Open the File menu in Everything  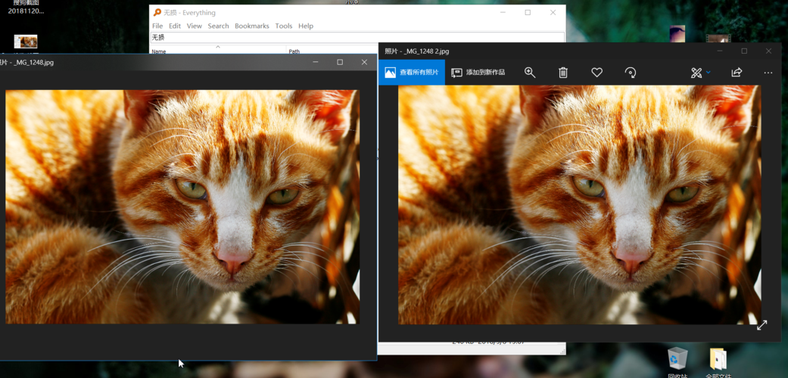click(x=157, y=26)
